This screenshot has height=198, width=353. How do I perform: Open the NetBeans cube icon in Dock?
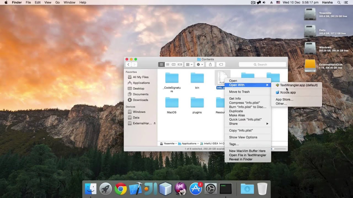165,189
